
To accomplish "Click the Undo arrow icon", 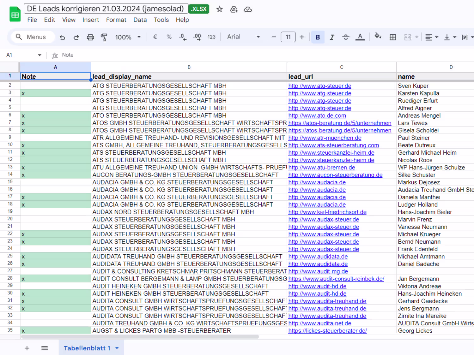I will 62,37.
